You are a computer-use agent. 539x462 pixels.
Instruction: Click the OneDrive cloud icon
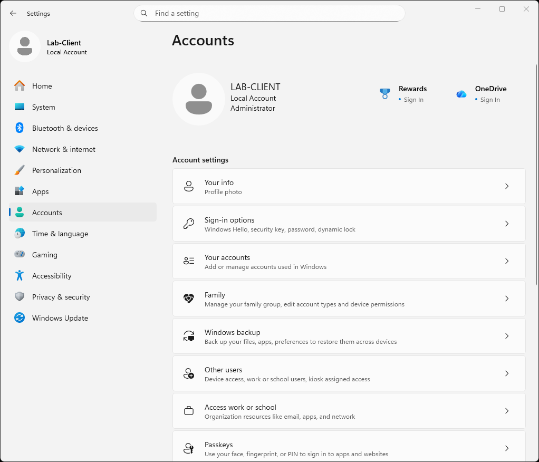461,93
